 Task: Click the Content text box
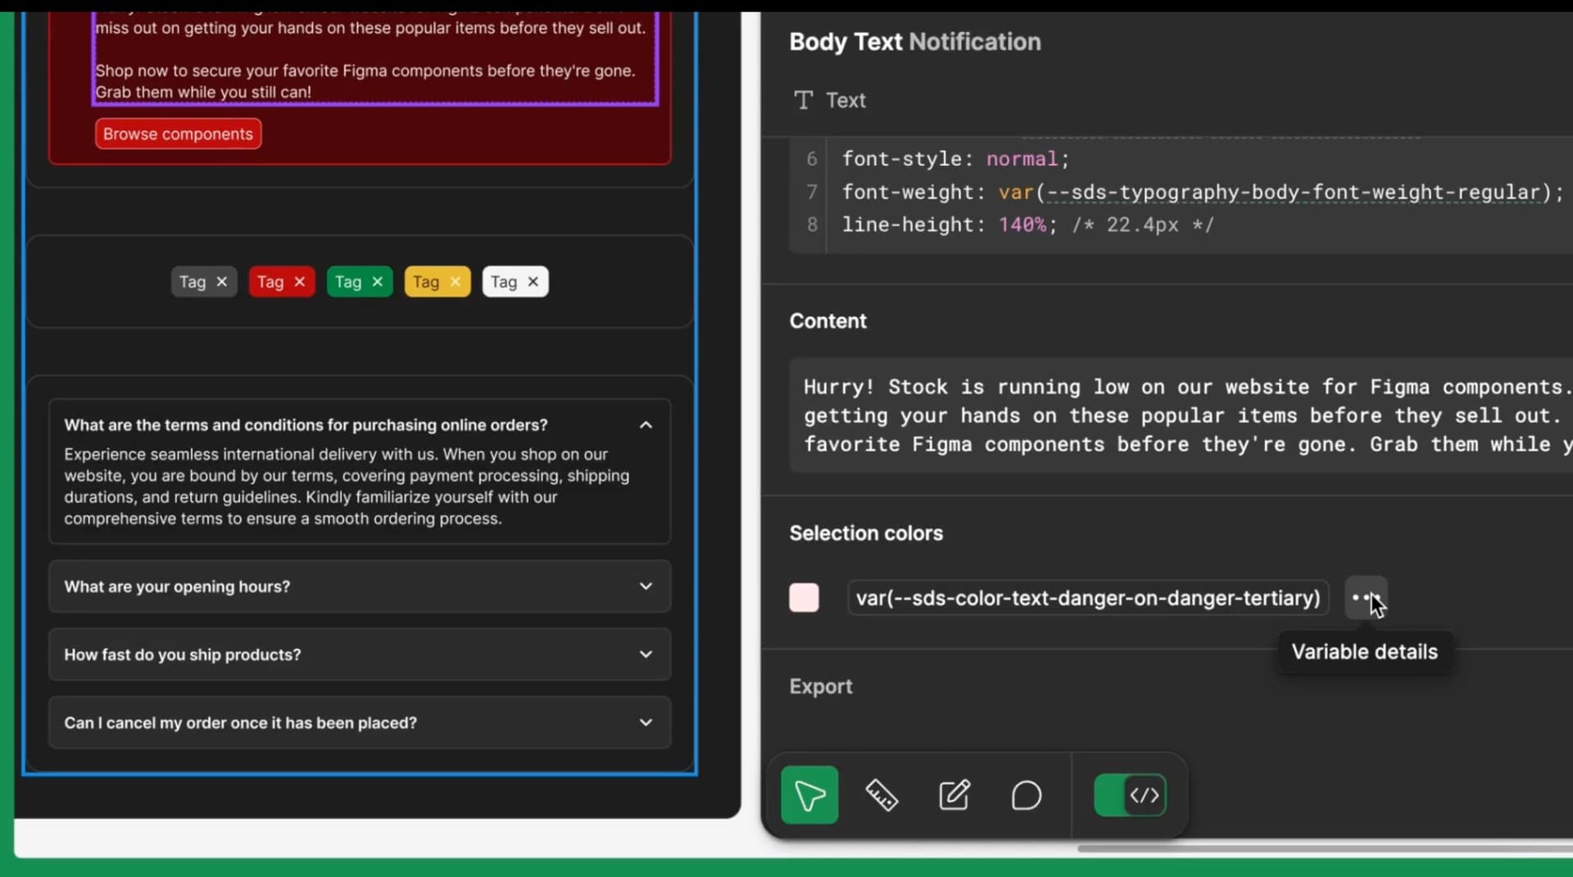tap(1181, 416)
